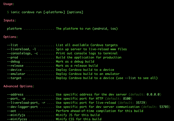Click the "--list" option flag
The height and width of the screenshot is (121, 174).
tap(12, 45)
